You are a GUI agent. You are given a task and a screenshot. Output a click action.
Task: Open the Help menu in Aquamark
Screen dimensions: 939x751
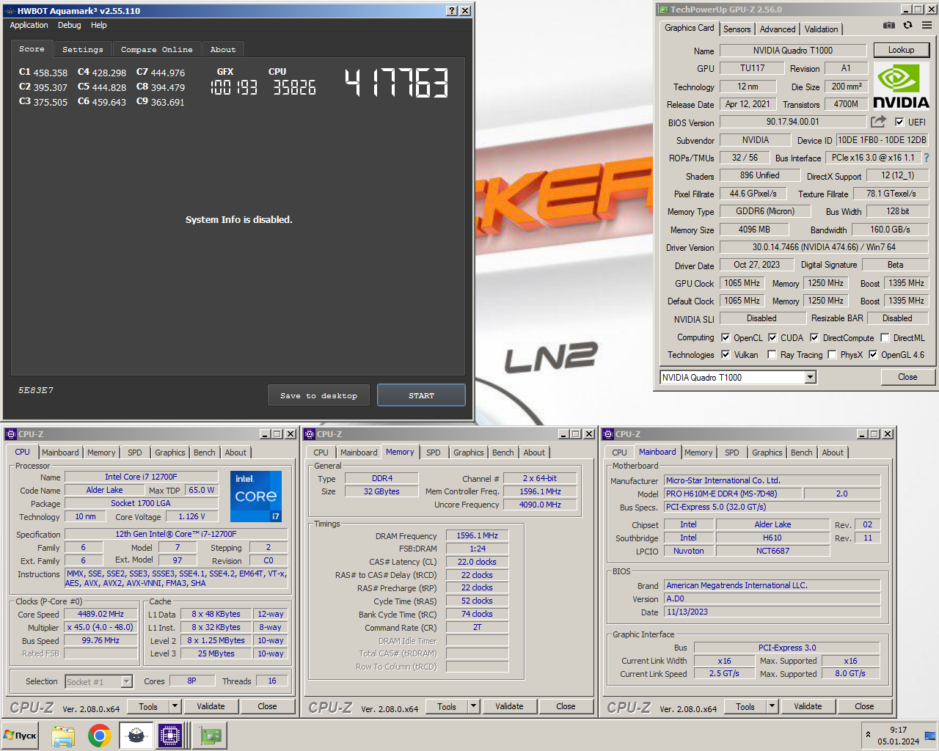click(x=99, y=25)
